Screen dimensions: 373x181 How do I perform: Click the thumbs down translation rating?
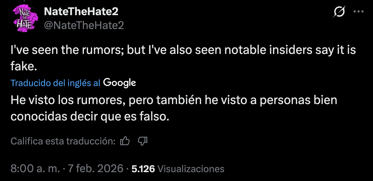pos(143,141)
